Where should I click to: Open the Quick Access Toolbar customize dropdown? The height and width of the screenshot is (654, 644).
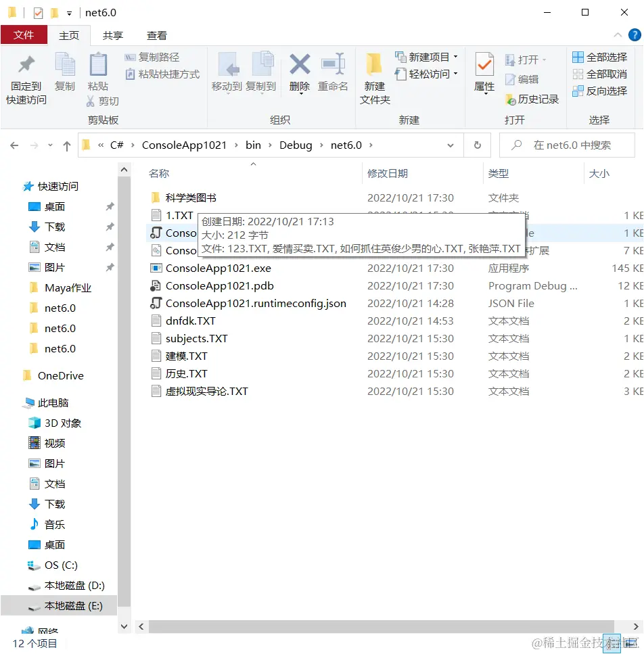[x=69, y=14]
